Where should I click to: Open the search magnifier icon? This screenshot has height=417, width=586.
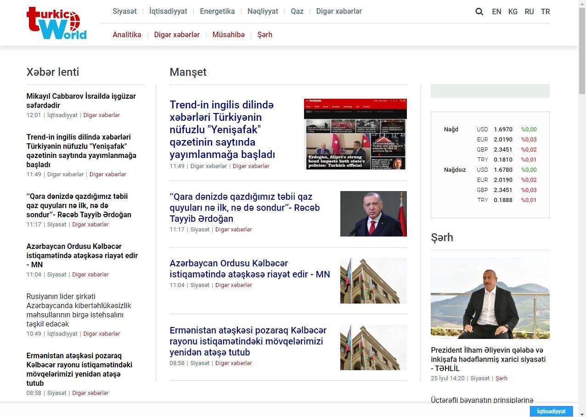[x=479, y=11]
